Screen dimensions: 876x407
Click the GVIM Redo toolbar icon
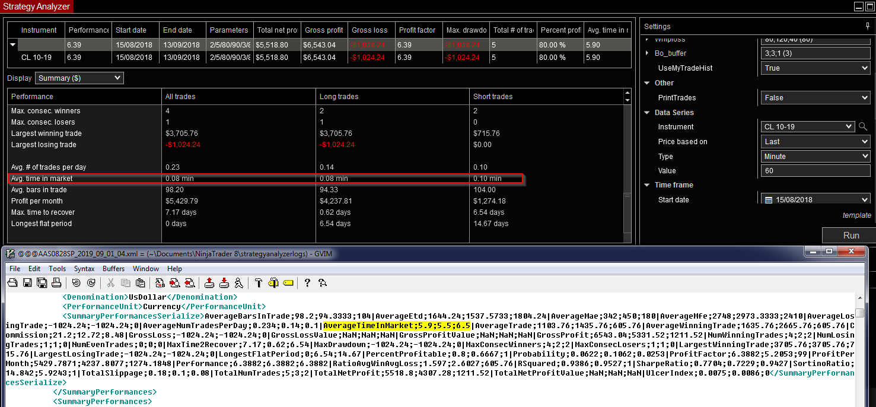[x=91, y=283]
